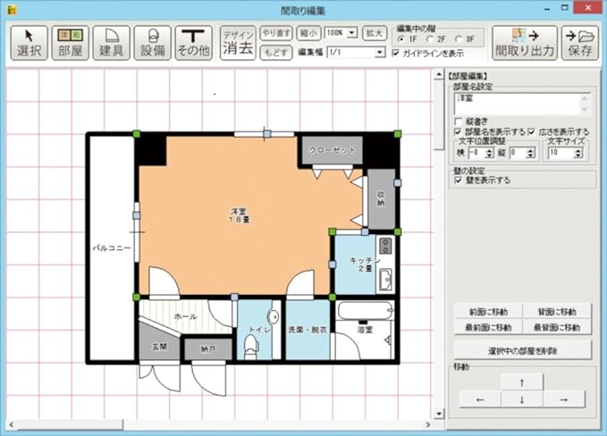The height and width of the screenshot is (436, 607).
Task: Select the トイレ room
Action: tap(254, 330)
